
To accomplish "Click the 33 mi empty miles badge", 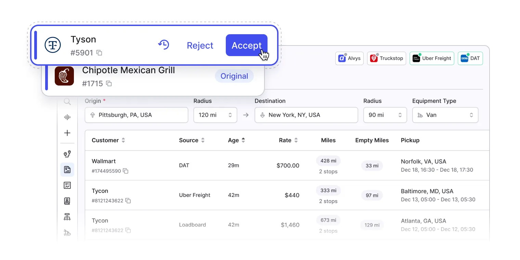I will 372,166.
